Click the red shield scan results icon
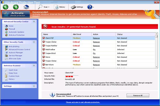This screenshot has height=106, width=160. point(45,27)
